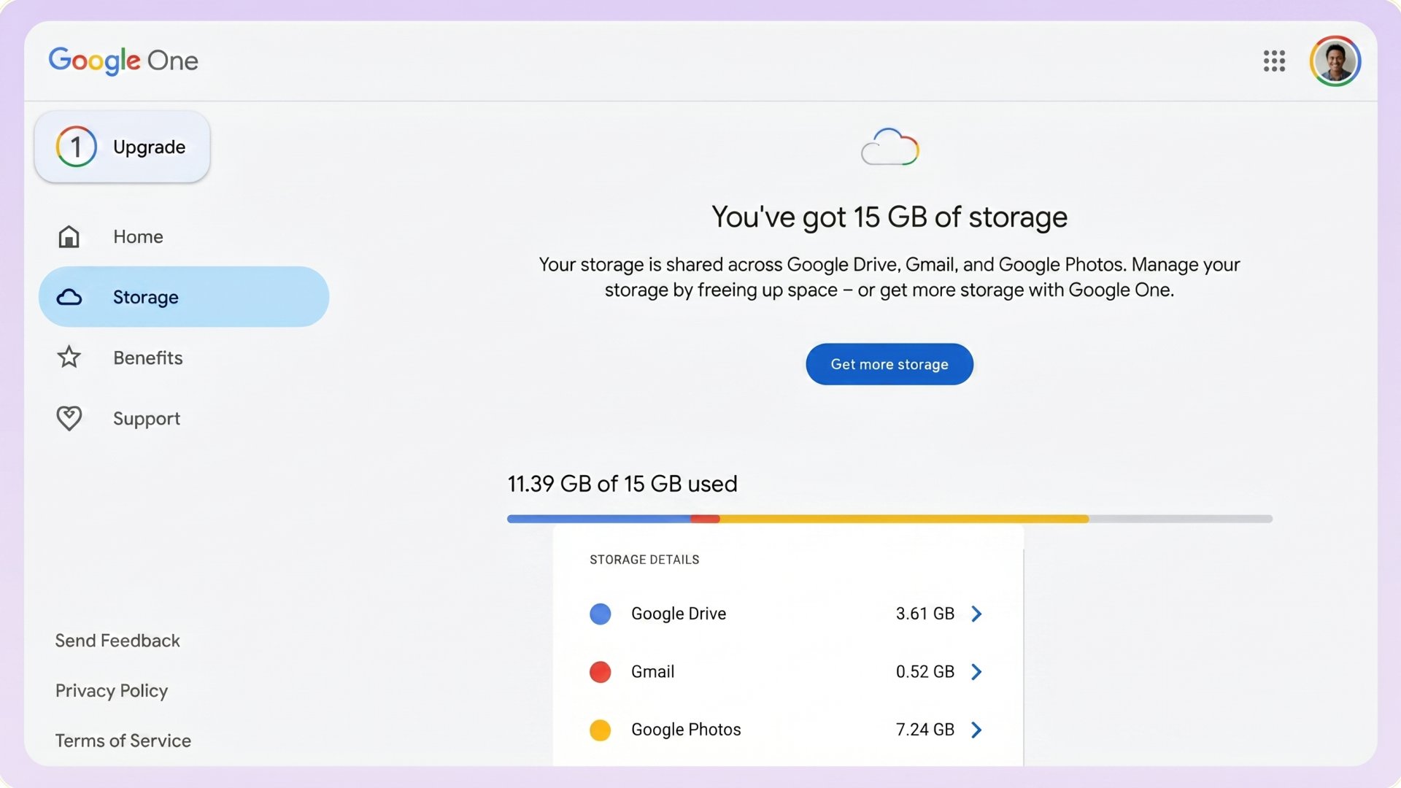Click the 11.39 GB of 15 GB used text
This screenshot has width=1401, height=788.
click(x=622, y=484)
